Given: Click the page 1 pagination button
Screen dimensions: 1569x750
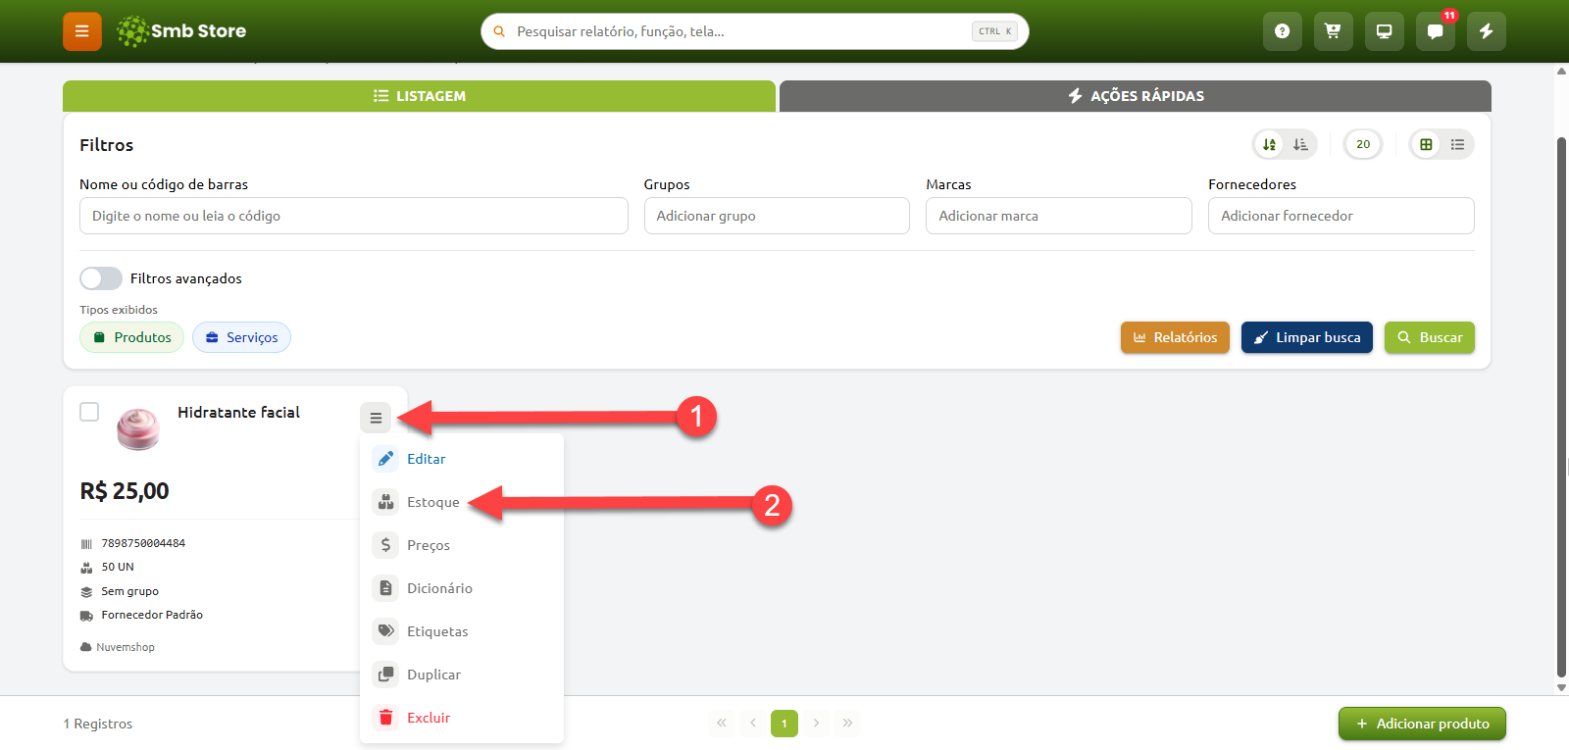Looking at the screenshot, I should tap(784, 724).
